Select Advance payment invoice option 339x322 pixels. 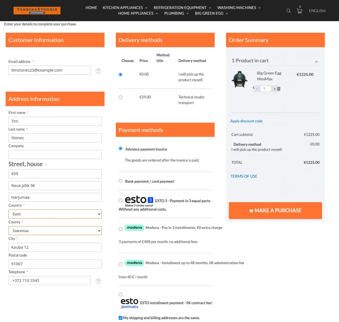point(120,148)
